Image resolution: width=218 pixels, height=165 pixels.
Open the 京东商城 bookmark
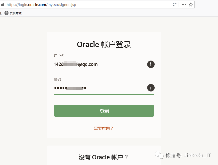click(13, 13)
